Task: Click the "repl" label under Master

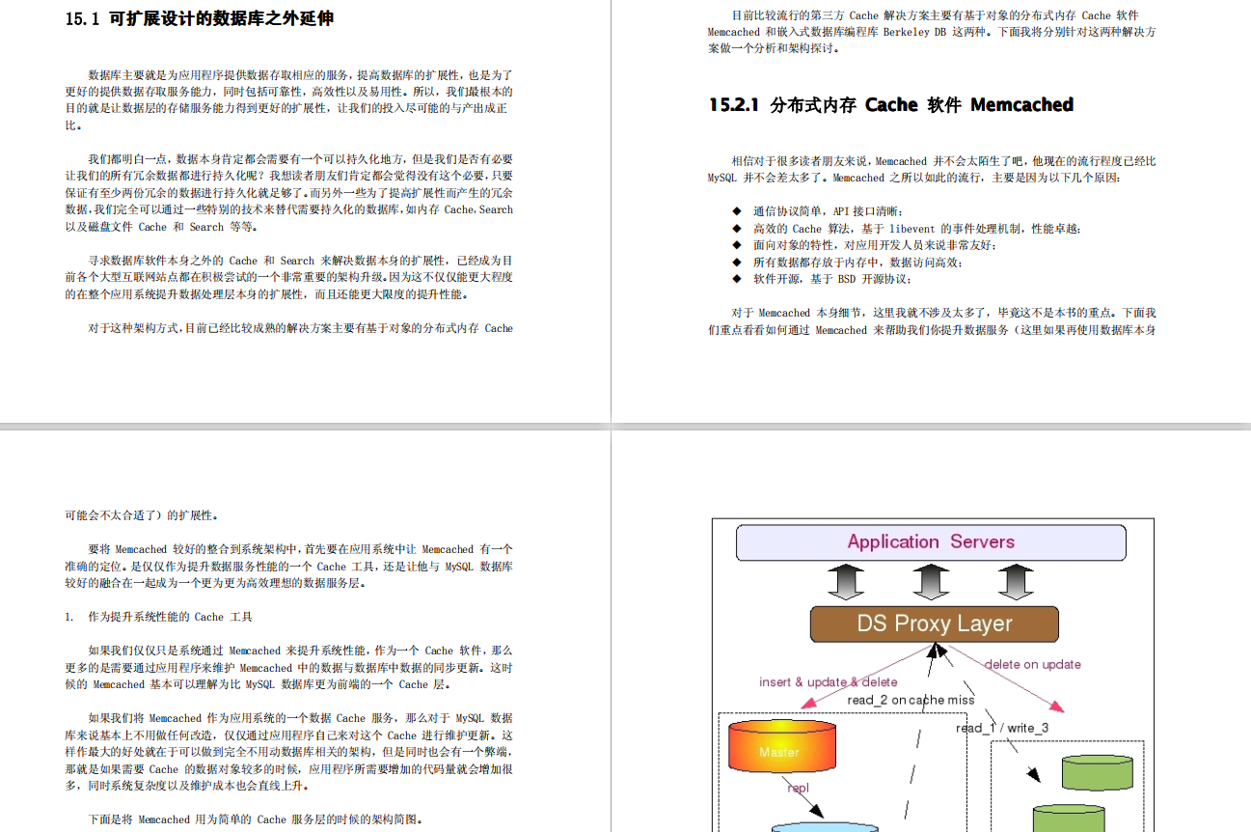Action: (x=798, y=788)
